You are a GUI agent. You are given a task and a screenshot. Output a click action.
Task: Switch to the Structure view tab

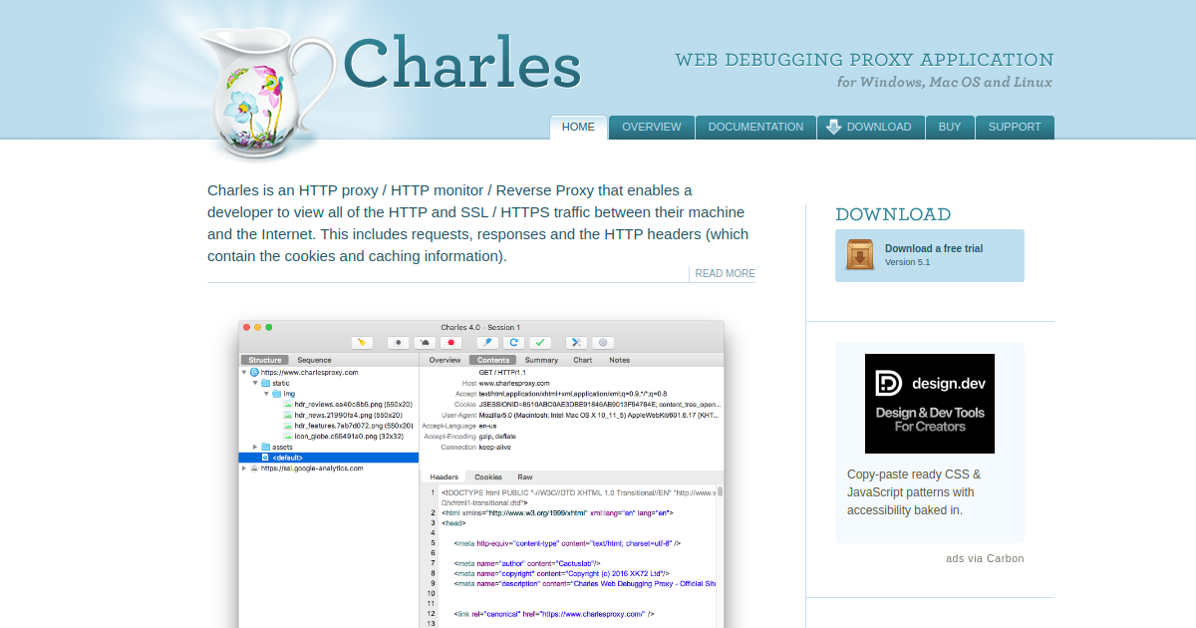coord(265,360)
